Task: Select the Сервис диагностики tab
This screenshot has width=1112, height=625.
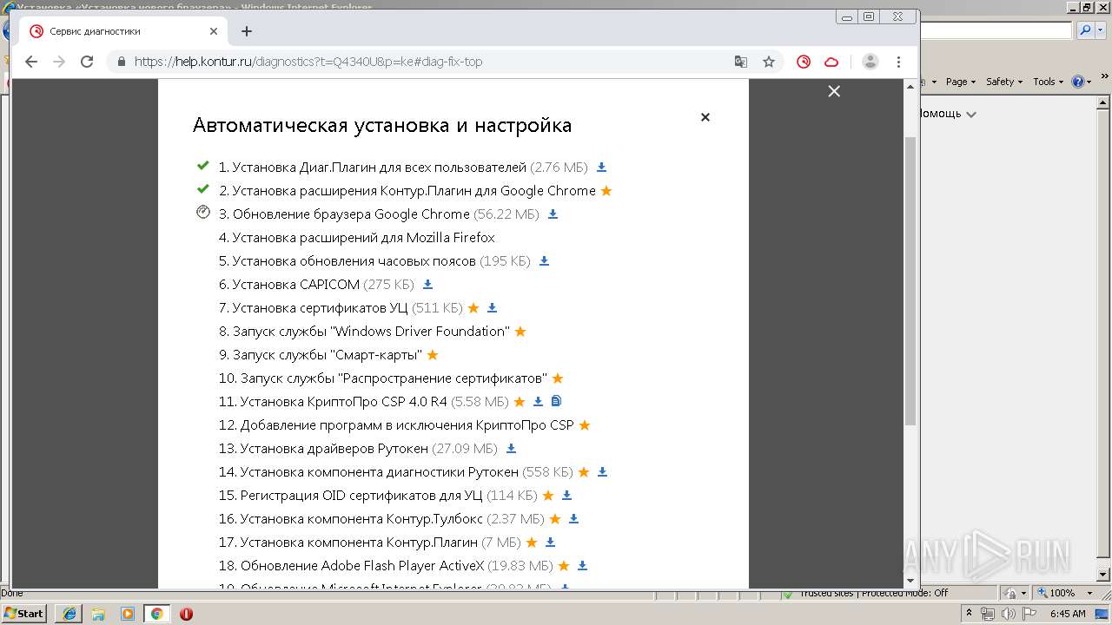Action: point(123,31)
